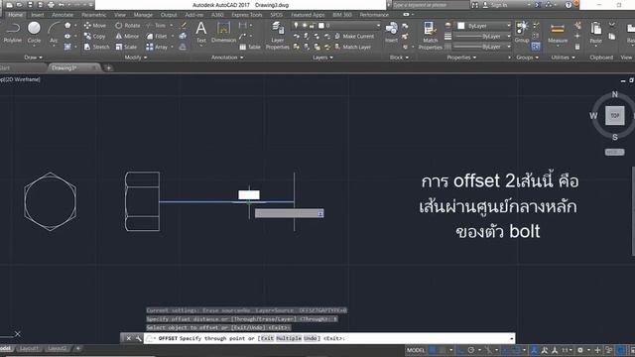Screen dimensions: 635x357
Task: Open Layer Properties manager
Action: 278,36
